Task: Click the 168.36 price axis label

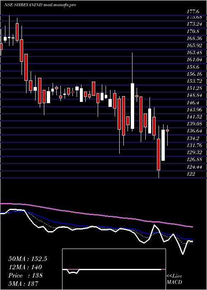Action: [x=194, y=38]
